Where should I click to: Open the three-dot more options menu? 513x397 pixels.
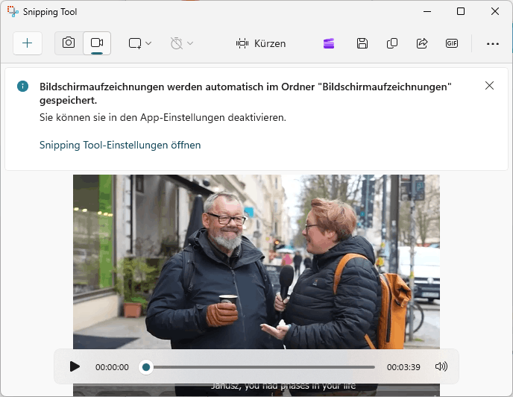(492, 43)
